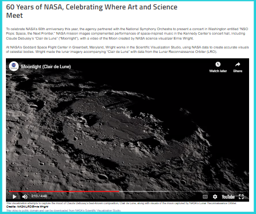Click the Share arrow icon
The height and width of the screenshot is (214, 256).
(x=238, y=64)
